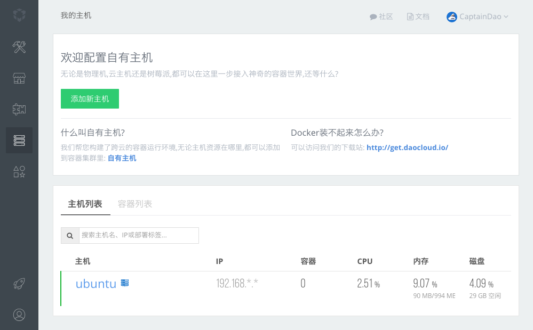The image size is (533, 330).
Task: Open the ubuntu host link
Action: click(x=96, y=284)
